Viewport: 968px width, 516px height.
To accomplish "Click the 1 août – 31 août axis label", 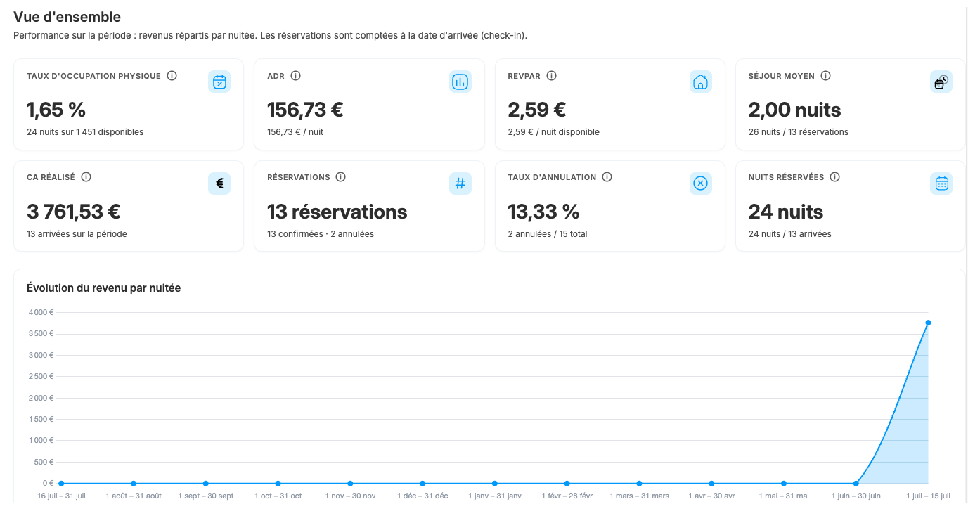I will 134,496.
